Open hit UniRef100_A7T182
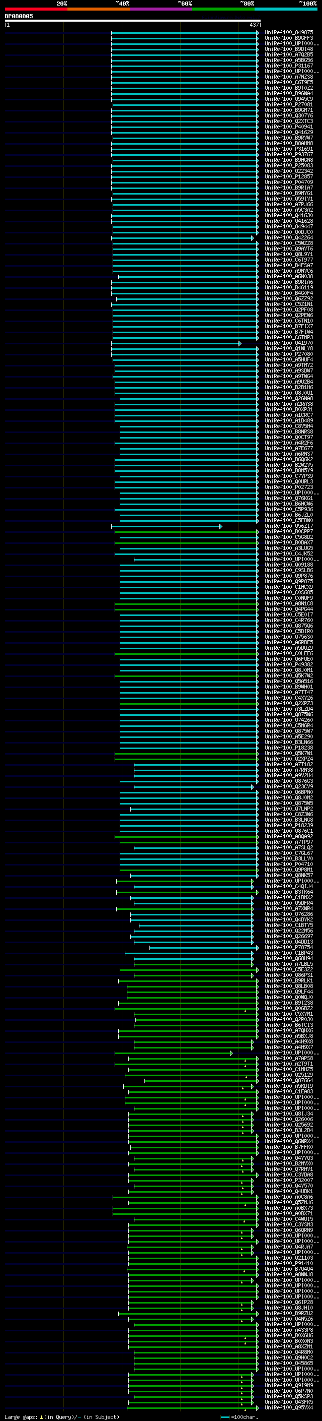 tap(289, 765)
